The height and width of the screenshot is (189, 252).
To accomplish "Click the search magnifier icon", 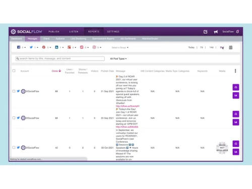I will (18, 58).
